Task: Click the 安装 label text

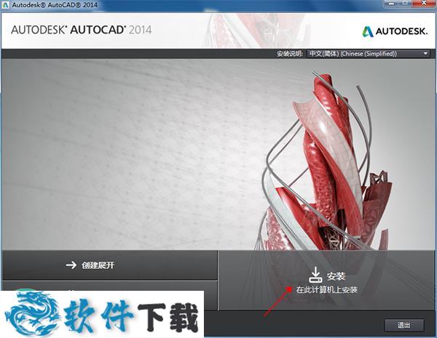Action: point(336,276)
